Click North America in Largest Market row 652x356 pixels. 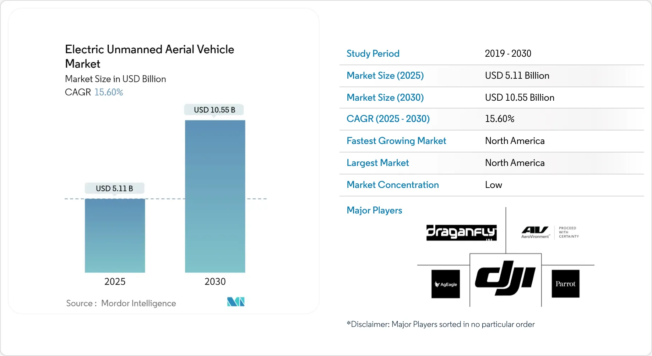point(515,163)
